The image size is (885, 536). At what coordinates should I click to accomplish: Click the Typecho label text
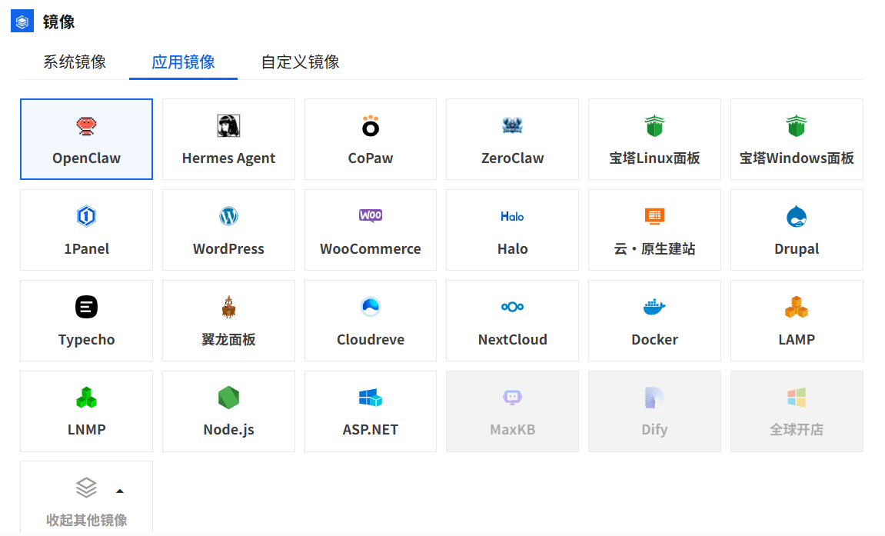click(x=86, y=340)
